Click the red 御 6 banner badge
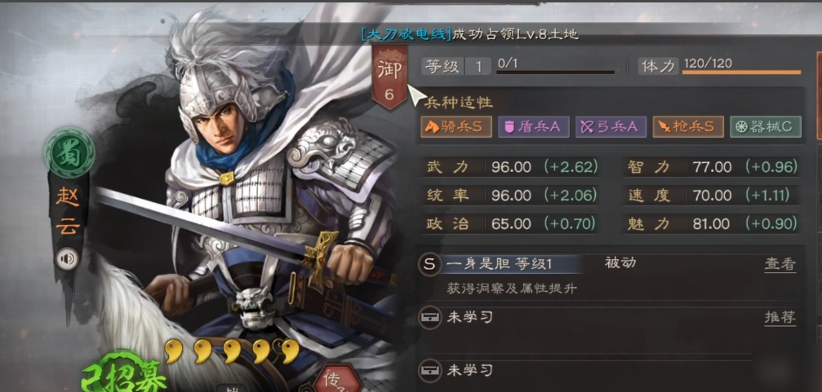The height and width of the screenshot is (392, 822). (x=389, y=77)
